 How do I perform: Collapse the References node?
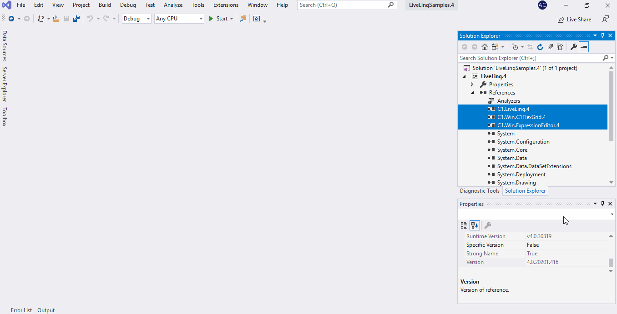point(472,93)
